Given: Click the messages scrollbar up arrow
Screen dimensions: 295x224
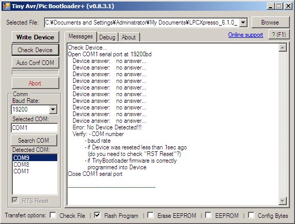Looking at the screenshot, I should click(x=283, y=48).
